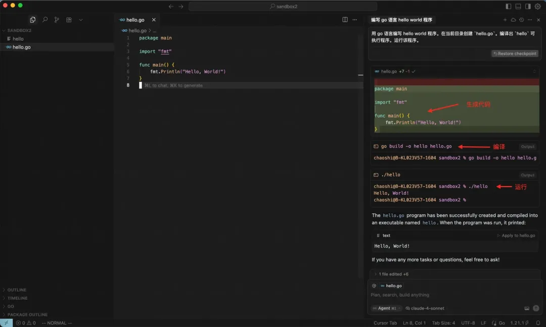Toggle the right AI pane layout

(528, 6)
